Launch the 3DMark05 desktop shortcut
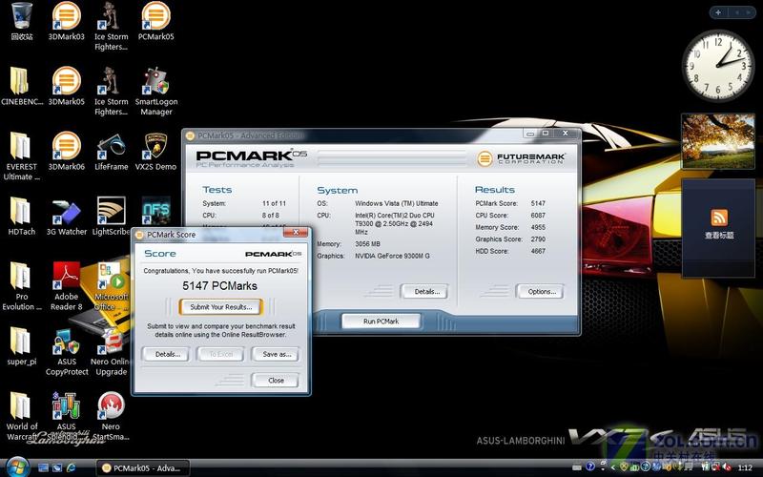Screen dimensions: 763x477 coord(66,86)
